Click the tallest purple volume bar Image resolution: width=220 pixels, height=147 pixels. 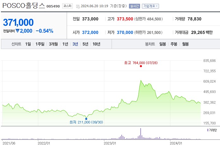pyautogui.click(x=141, y=133)
